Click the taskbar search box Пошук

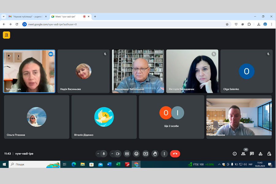coord(34,164)
